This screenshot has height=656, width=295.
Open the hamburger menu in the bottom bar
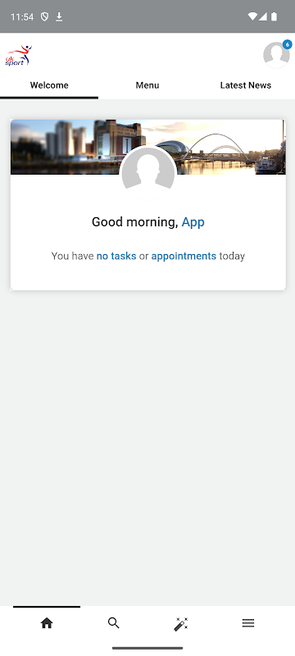click(248, 623)
